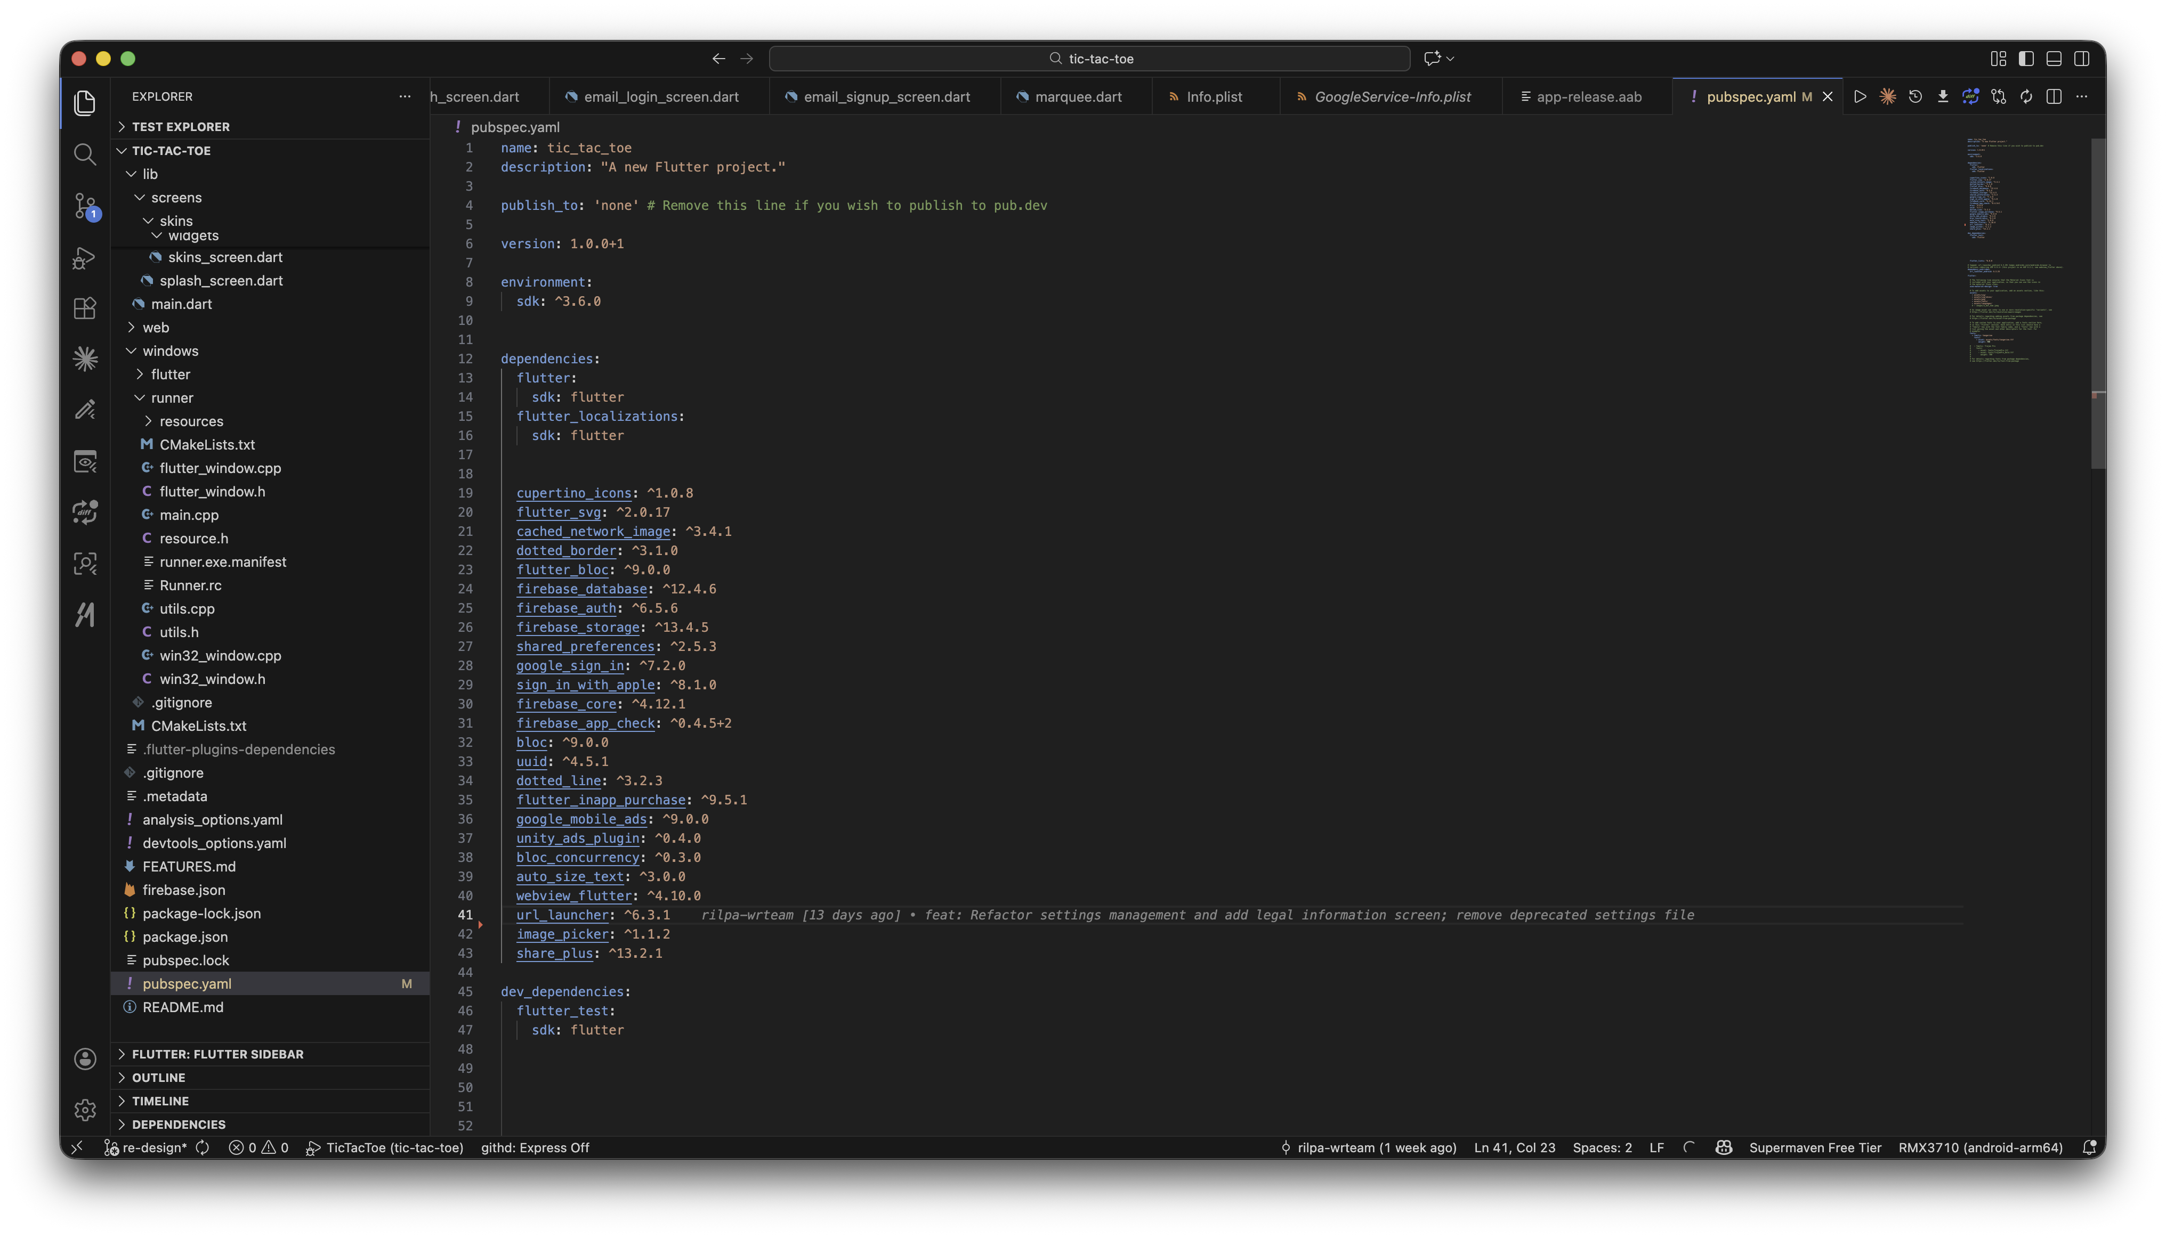
Task: Click Spaces: 2 indentation setting
Action: pyautogui.click(x=1602, y=1148)
